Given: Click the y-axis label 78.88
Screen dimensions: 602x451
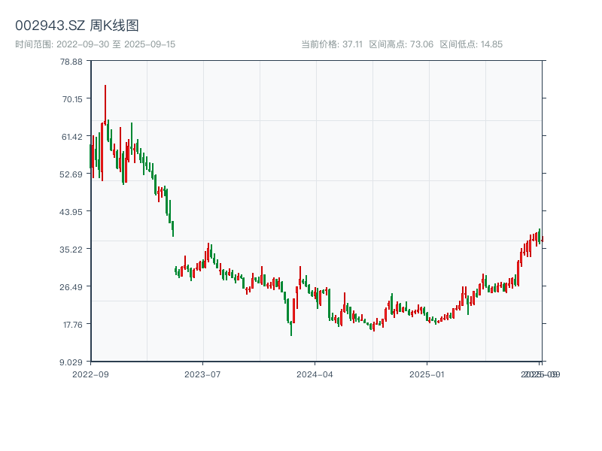Looking at the screenshot, I should pyautogui.click(x=71, y=62).
